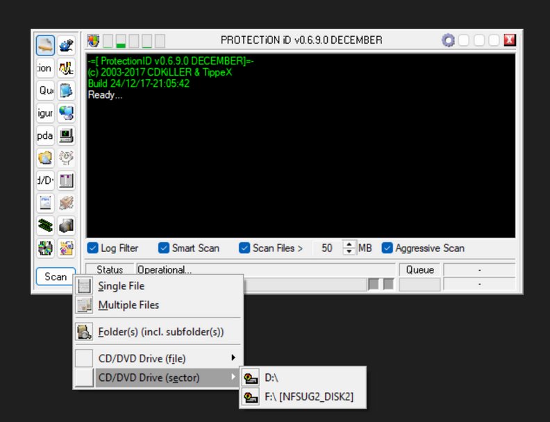
Task: Click the document page sidebar icon
Action: [x=45, y=203]
